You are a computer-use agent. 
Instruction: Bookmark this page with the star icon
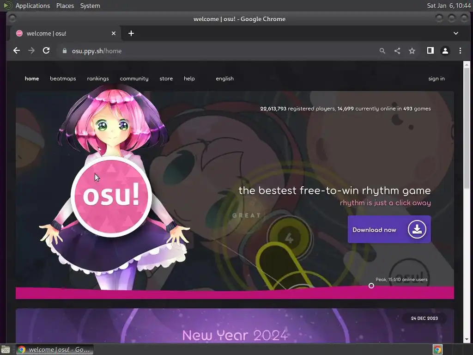click(412, 51)
